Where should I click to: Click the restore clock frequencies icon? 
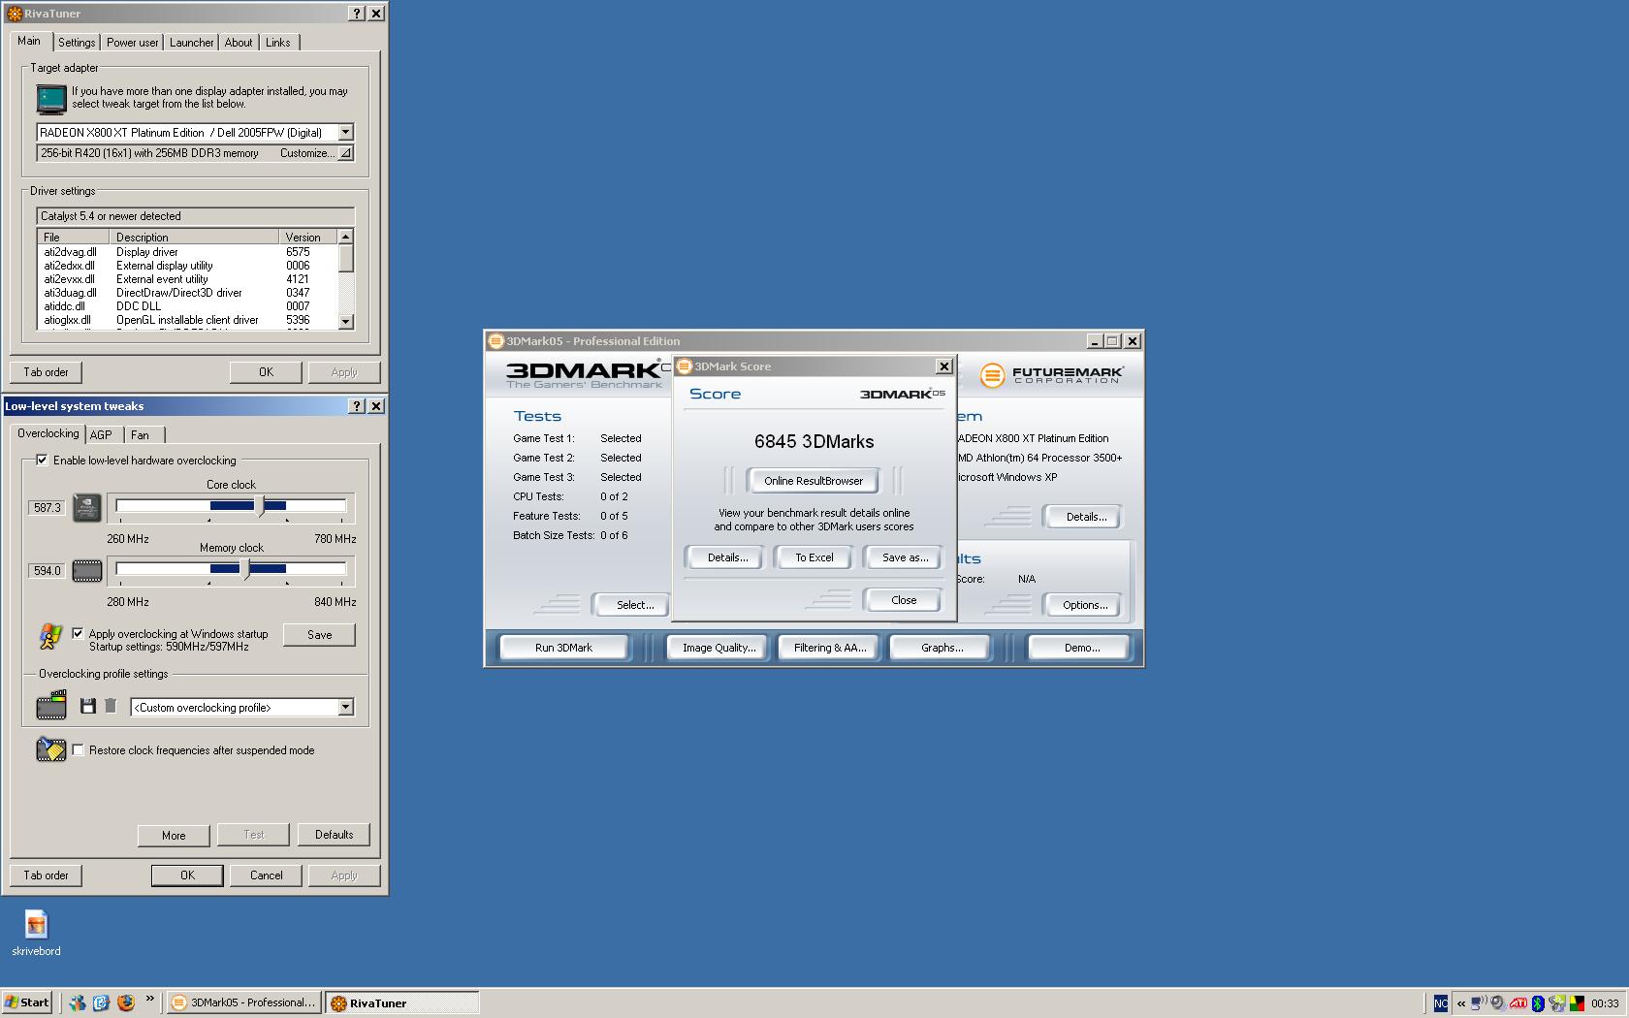coord(50,749)
